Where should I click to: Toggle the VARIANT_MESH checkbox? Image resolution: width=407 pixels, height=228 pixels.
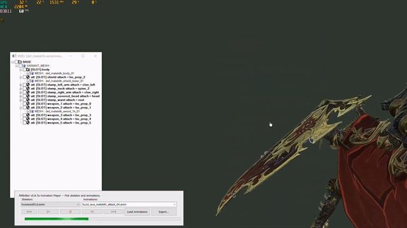20,66
